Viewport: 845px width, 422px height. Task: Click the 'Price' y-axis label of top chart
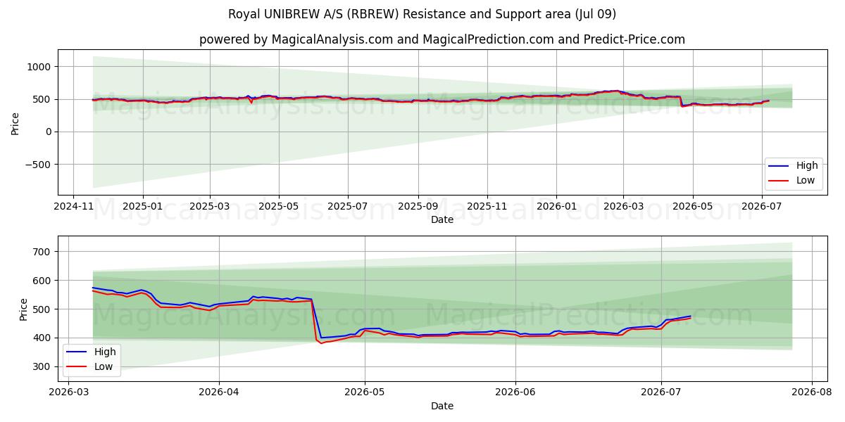pos(15,122)
